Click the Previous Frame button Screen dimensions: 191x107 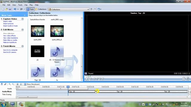[x=97, y=79]
